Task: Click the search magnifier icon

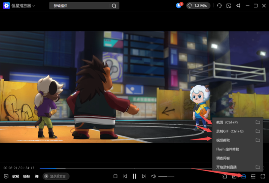Action: (x=114, y=6)
